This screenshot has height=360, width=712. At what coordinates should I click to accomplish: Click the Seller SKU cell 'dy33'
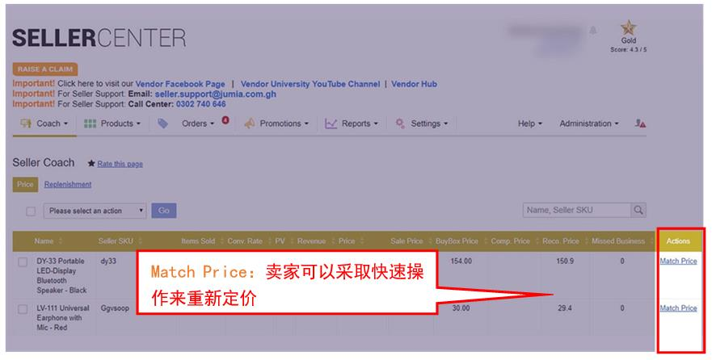click(x=108, y=262)
